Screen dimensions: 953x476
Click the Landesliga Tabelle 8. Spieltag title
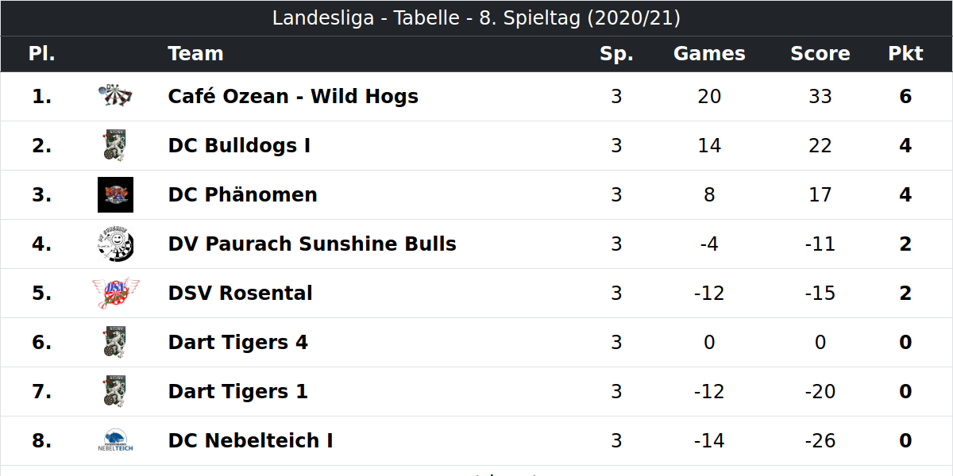476,18
